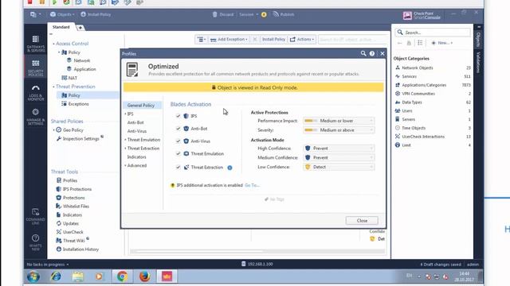
Task: Toggle the Threat Emulation blade checkbox
Action: 178,153
